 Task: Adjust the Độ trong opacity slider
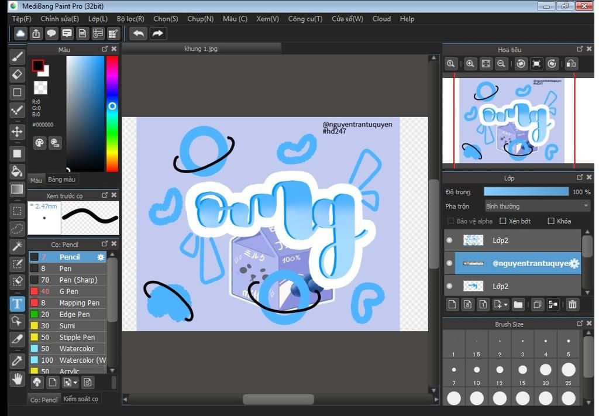coord(526,192)
